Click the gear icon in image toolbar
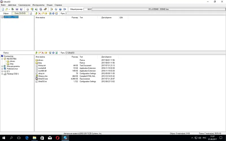The image size is (226, 141). coord(53,13)
